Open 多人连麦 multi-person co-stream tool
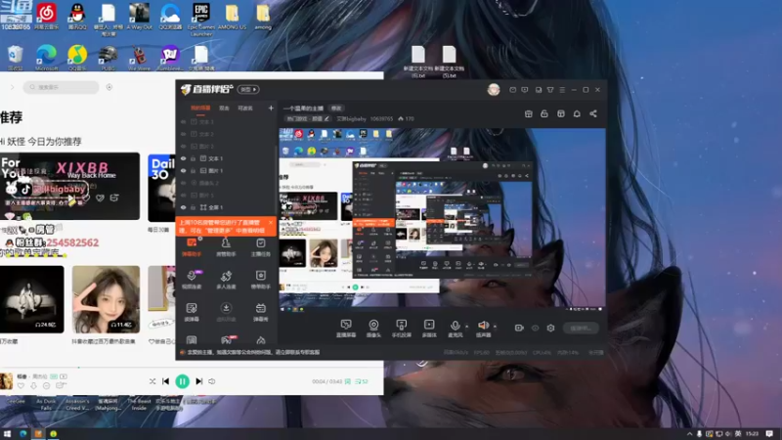 tap(226, 280)
